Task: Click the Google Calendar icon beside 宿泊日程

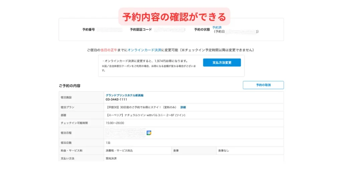Action: coord(149,133)
